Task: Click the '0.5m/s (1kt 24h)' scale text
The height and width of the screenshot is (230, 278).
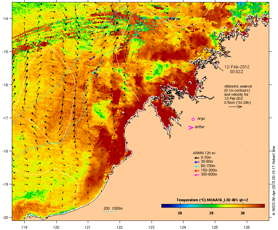Action: [238, 102]
